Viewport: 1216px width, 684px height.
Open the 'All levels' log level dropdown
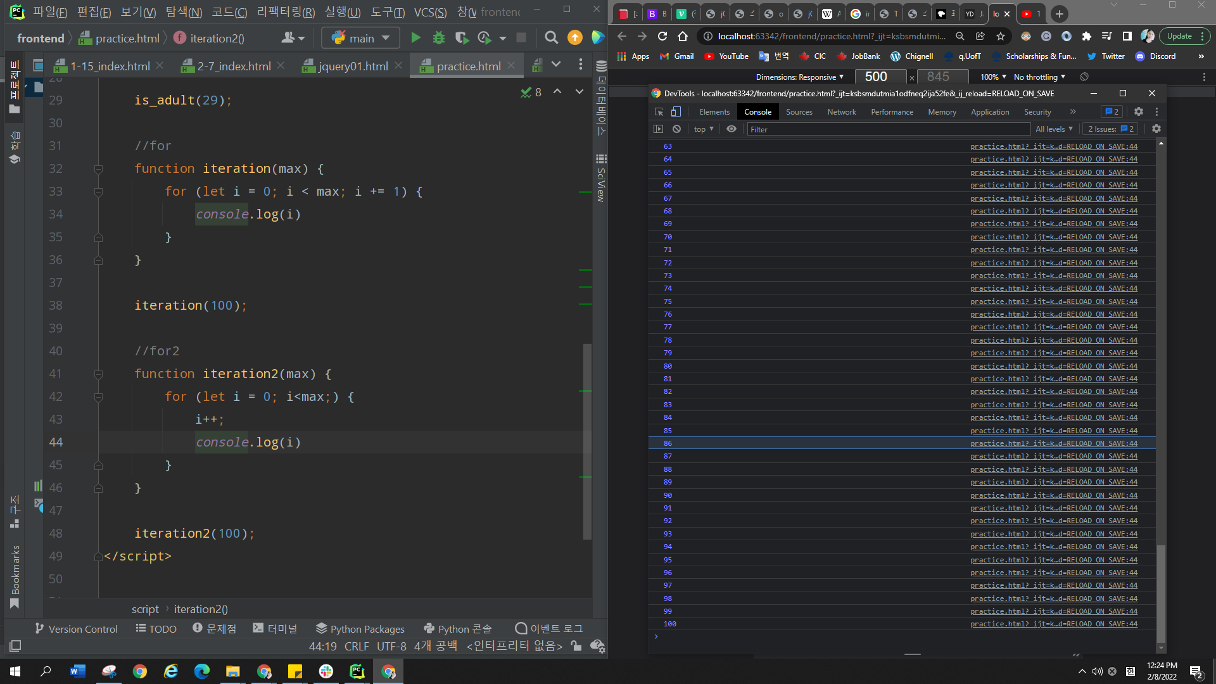tap(1054, 129)
